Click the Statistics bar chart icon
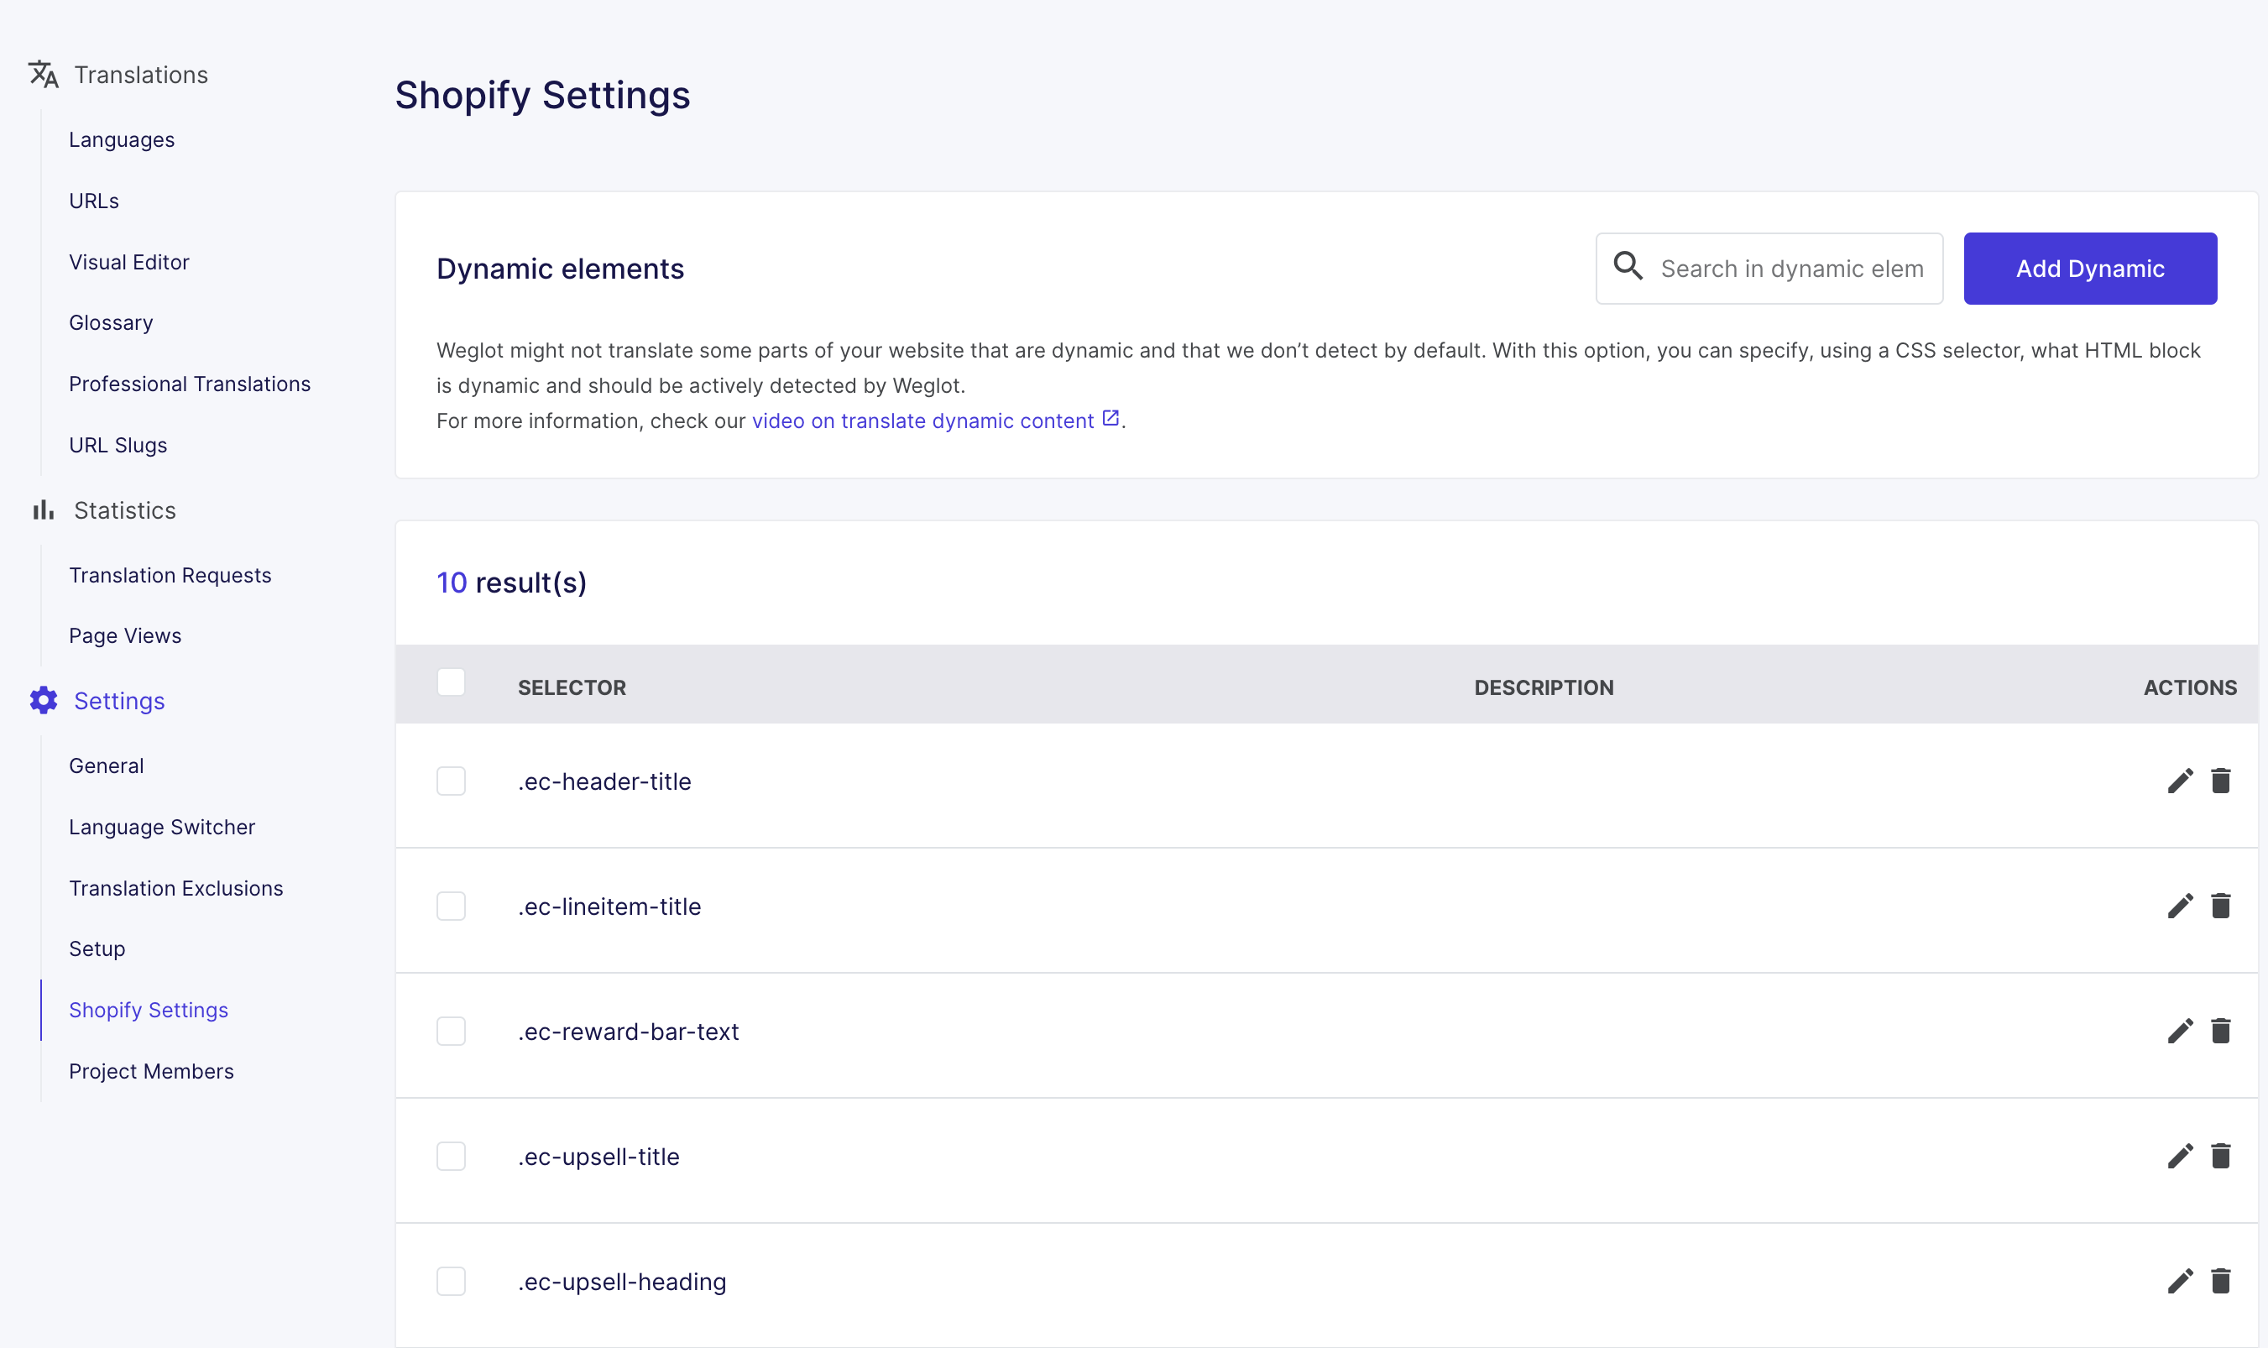Screen dimensions: 2268x1348 tap(44, 509)
